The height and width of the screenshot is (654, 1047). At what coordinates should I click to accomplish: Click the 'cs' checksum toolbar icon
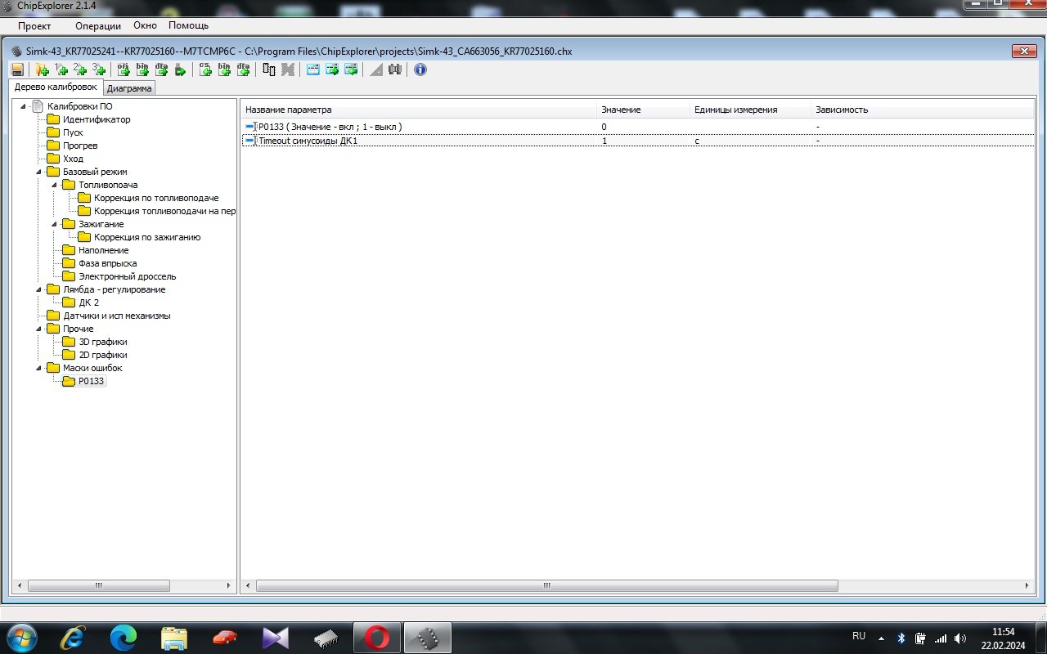pyautogui.click(x=205, y=70)
